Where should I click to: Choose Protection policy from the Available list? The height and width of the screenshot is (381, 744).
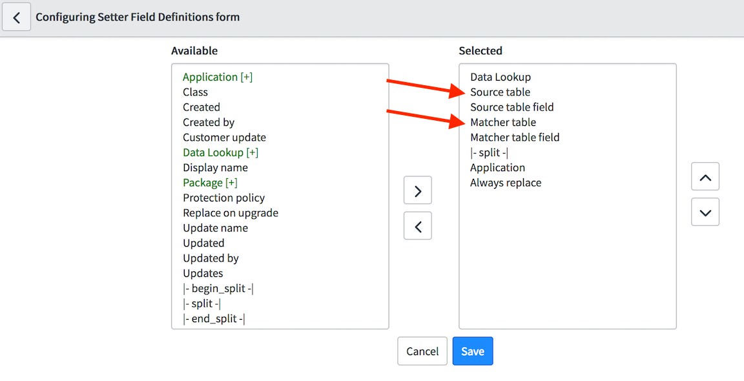pos(224,198)
